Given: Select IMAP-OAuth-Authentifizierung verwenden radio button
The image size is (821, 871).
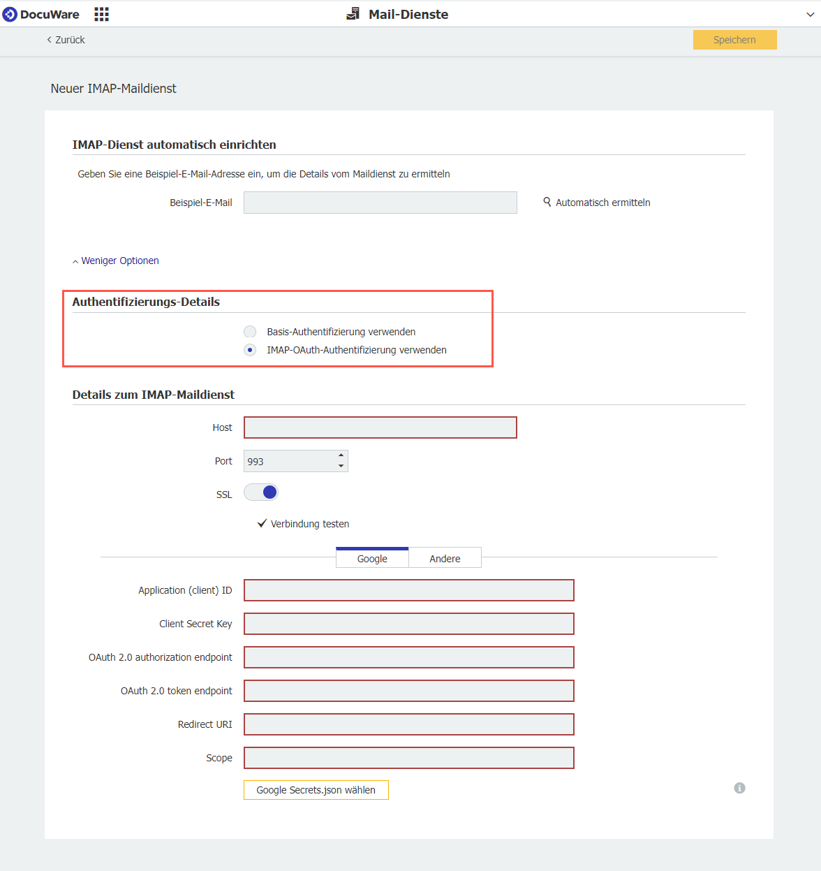Looking at the screenshot, I should [250, 350].
